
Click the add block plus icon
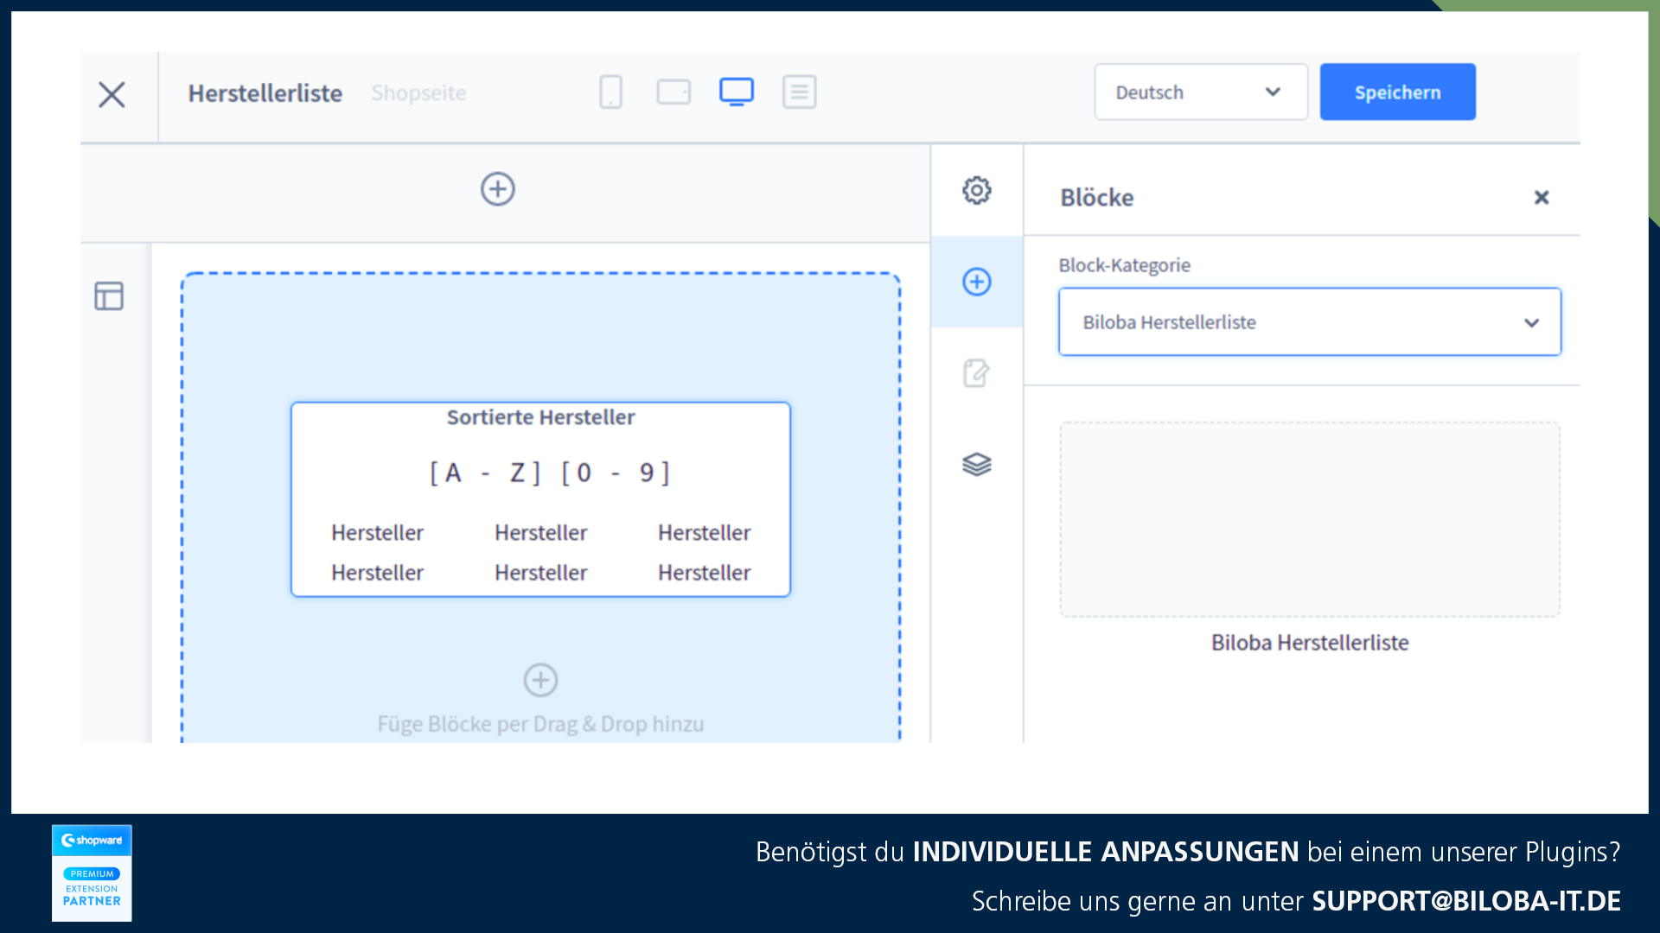pyautogui.click(x=540, y=680)
